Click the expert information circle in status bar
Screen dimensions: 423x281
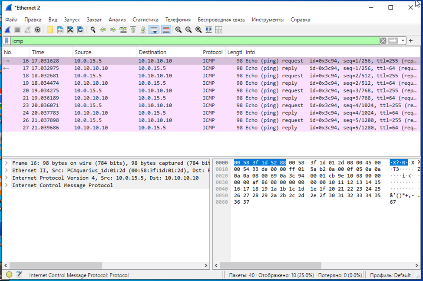click(x=9, y=274)
